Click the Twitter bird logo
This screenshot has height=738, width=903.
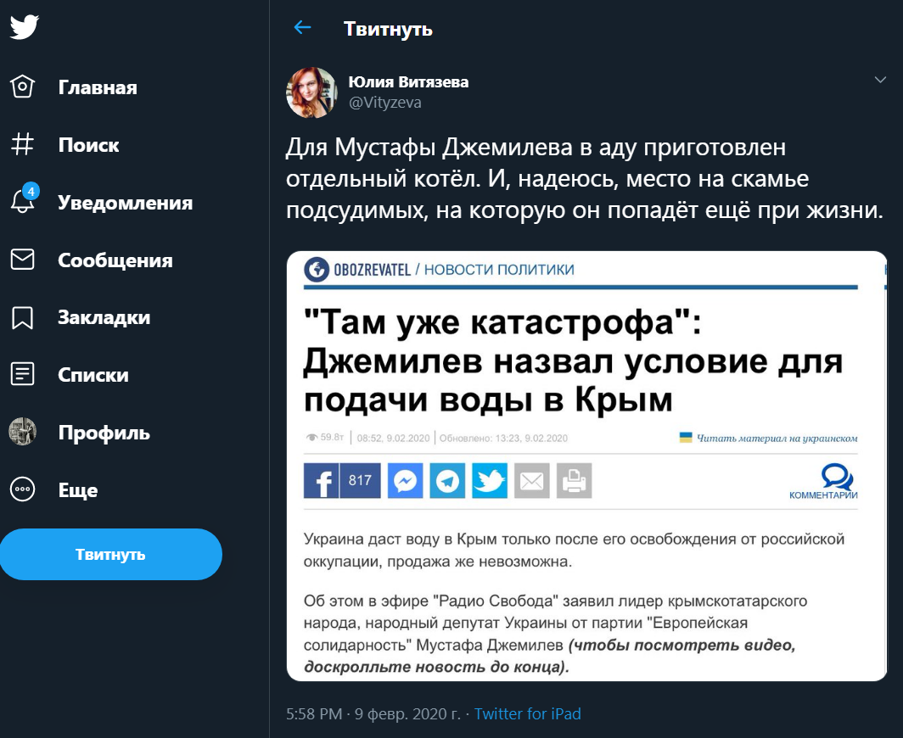pos(24,27)
